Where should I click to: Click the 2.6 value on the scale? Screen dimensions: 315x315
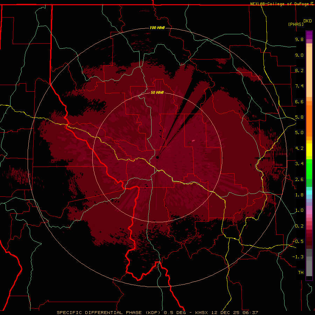(x=299, y=180)
